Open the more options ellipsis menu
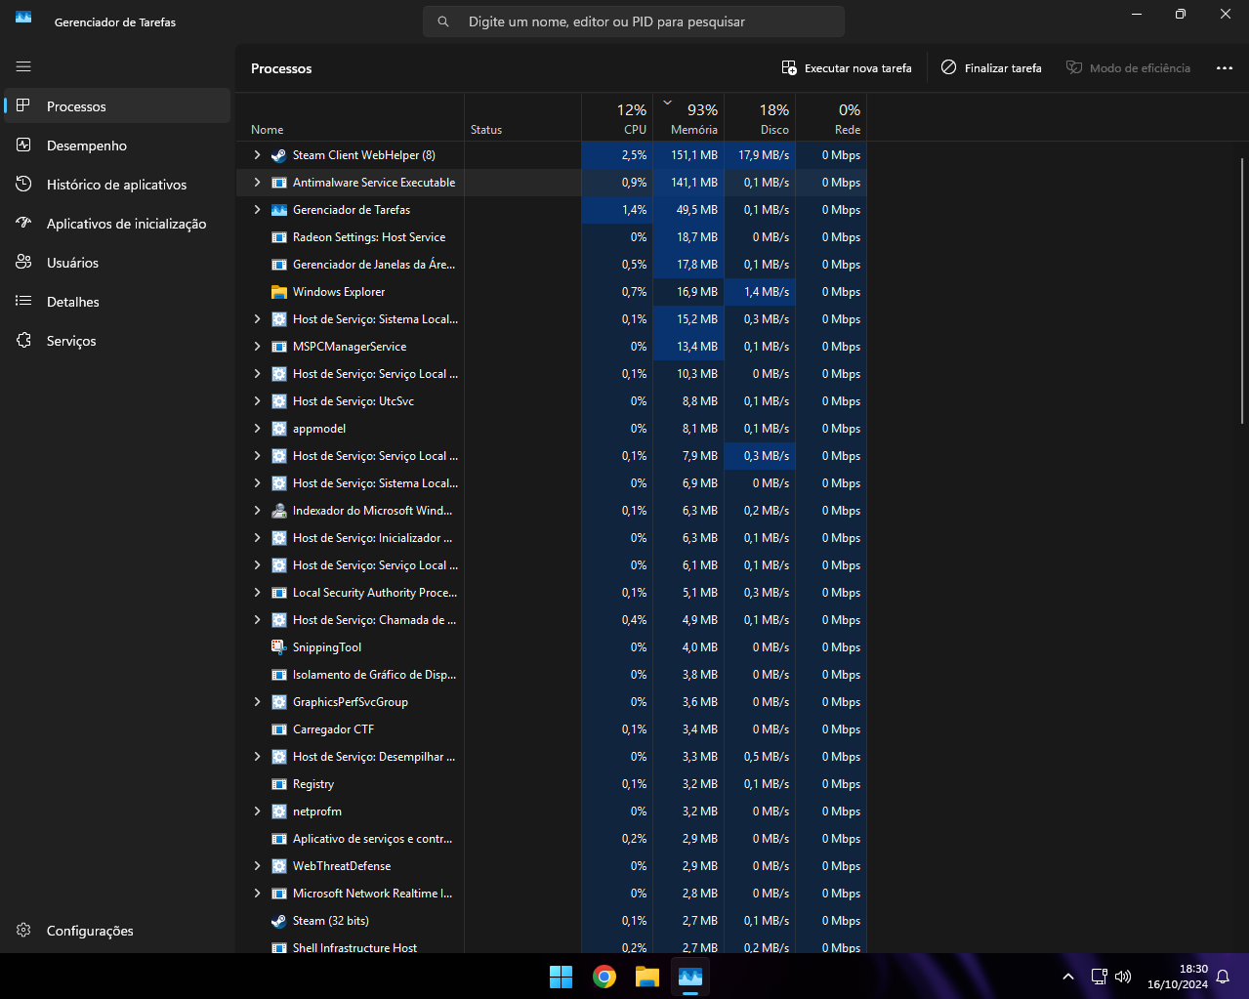This screenshot has width=1249, height=999. pyautogui.click(x=1225, y=68)
